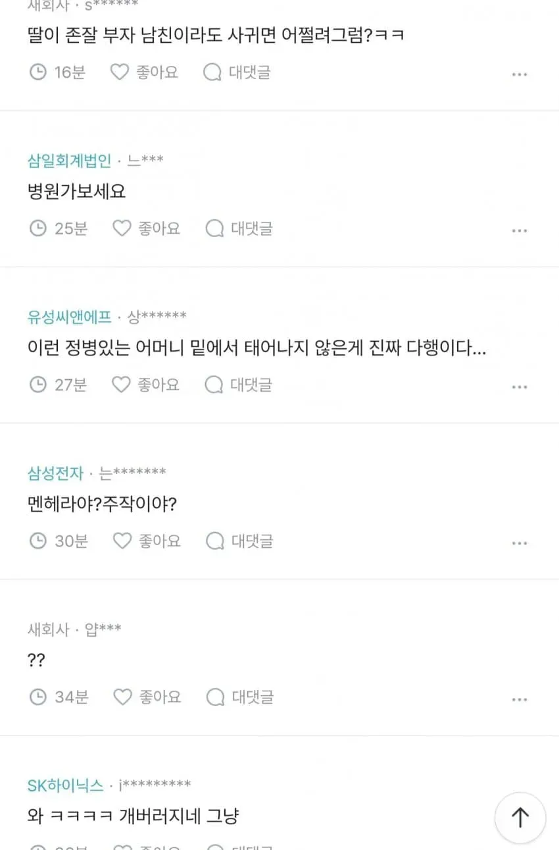The width and height of the screenshot is (559, 850).
Task: Open reply bubble on 삼일회계법인 comment
Action: click(x=215, y=228)
